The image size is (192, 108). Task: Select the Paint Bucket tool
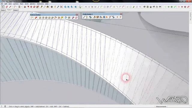[48, 7]
